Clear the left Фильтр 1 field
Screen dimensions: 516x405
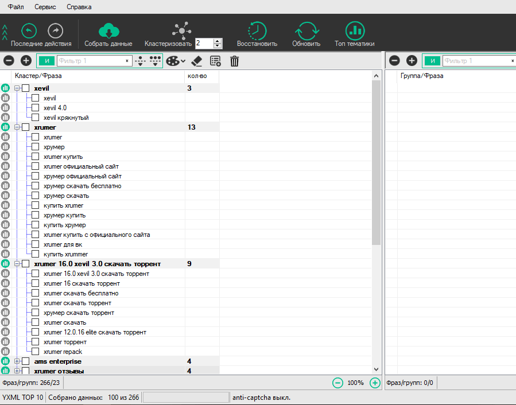click(x=127, y=61)
